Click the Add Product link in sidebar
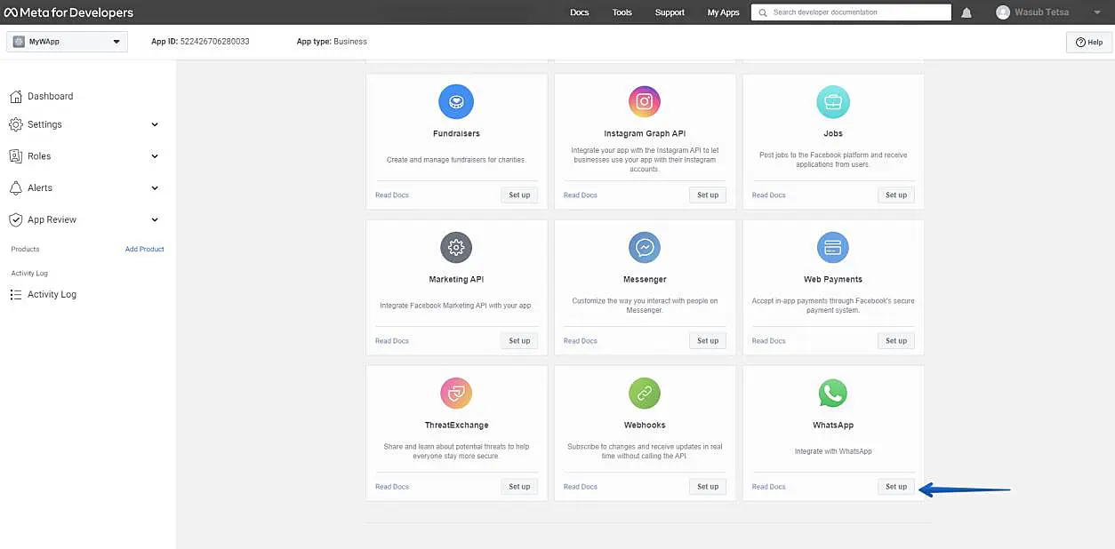Viewport: 1115px width, 549px height. tap(144, 249)
